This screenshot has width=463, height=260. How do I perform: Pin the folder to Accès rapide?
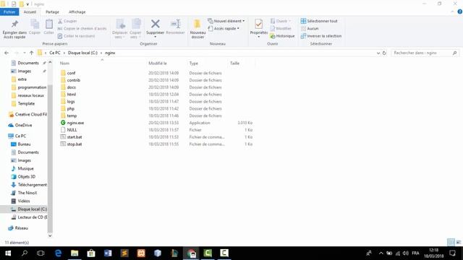click(14, 29)
